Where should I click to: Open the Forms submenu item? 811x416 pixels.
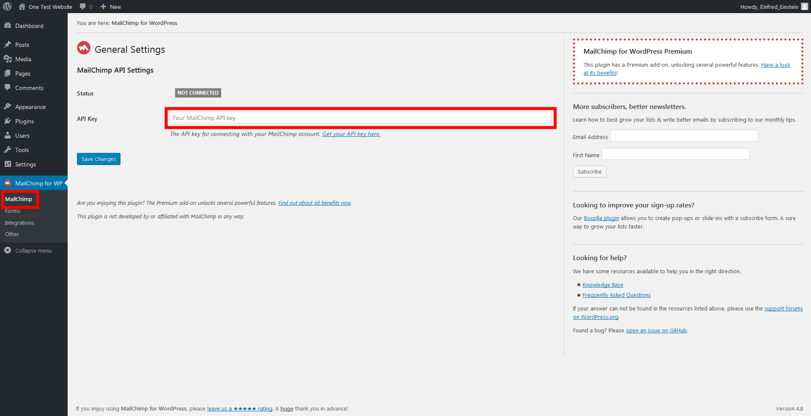[13, 211]
